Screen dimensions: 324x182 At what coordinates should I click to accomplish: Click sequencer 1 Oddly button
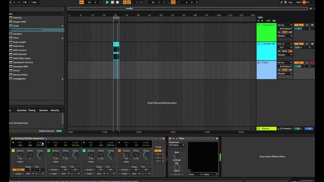[20, 162]
